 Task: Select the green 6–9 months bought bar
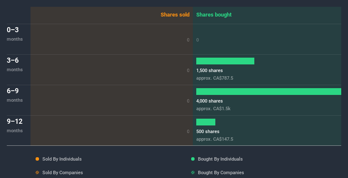click(x=269, y=92)
